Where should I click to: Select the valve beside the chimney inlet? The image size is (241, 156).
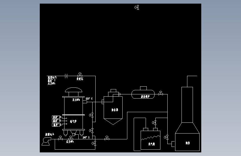click(x=166, y=137)
